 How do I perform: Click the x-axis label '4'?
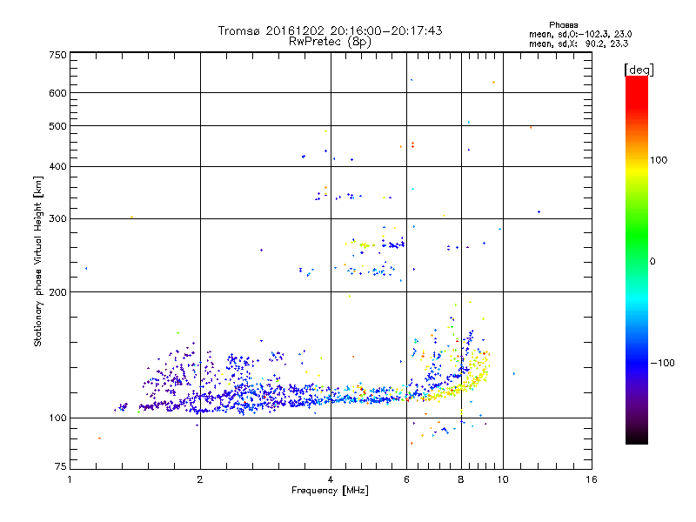331,479
